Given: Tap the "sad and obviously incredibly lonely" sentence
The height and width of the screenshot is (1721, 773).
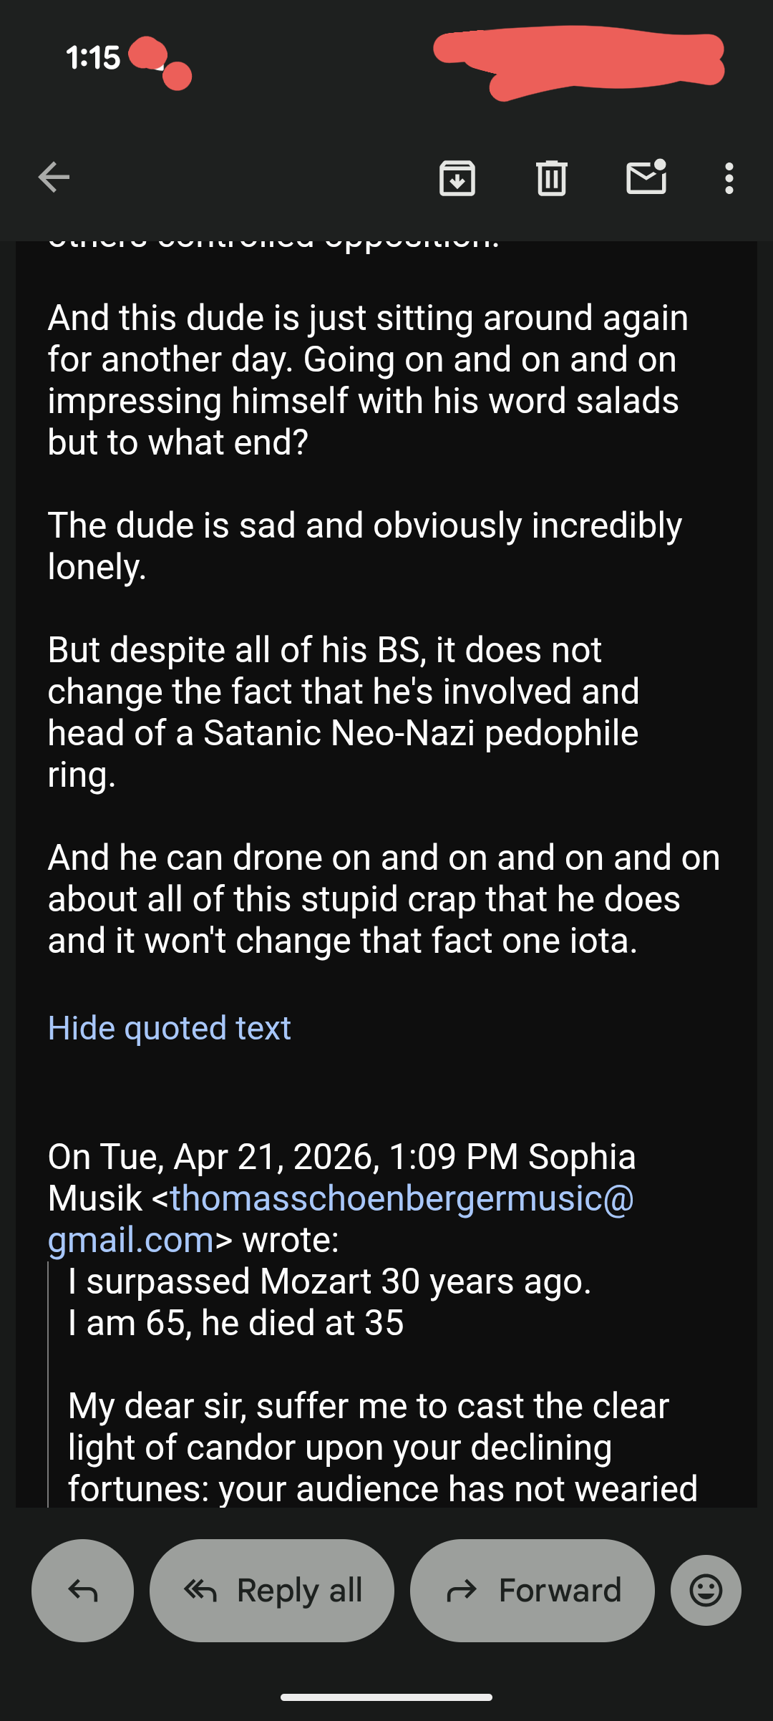Looking at the screenshot, I should coord(365,546).
